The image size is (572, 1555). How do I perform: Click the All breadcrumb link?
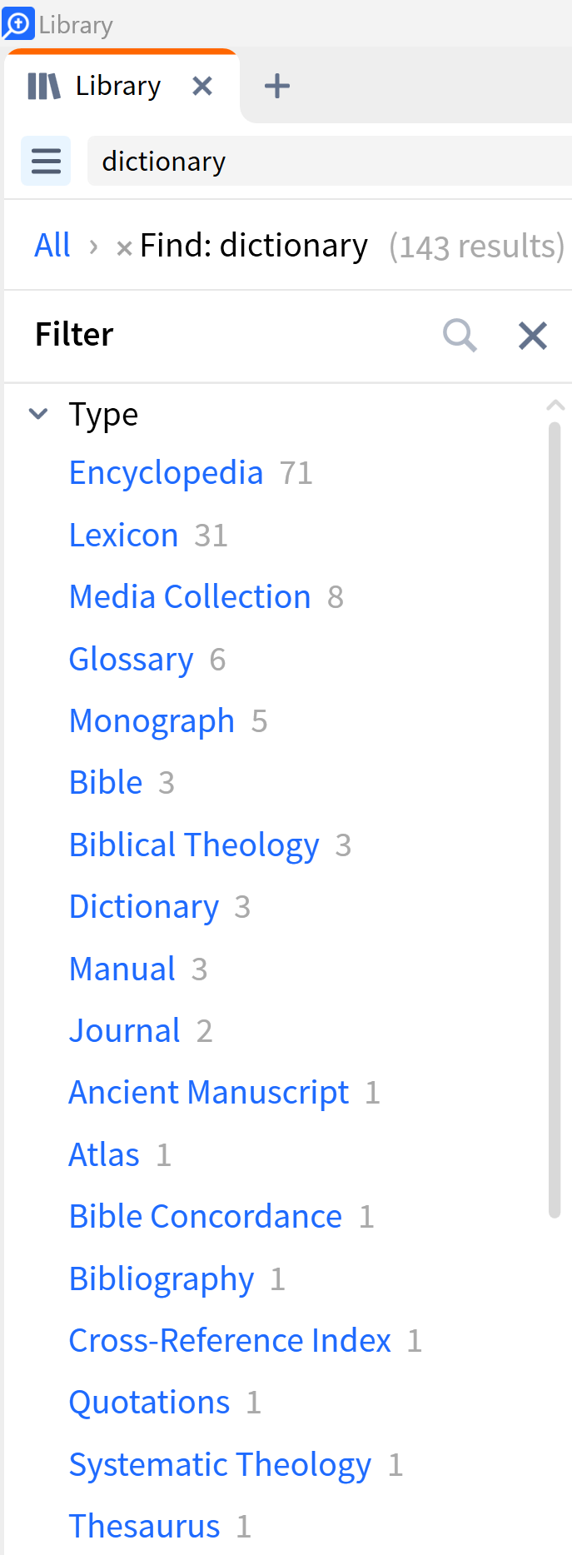pos(52,244)
